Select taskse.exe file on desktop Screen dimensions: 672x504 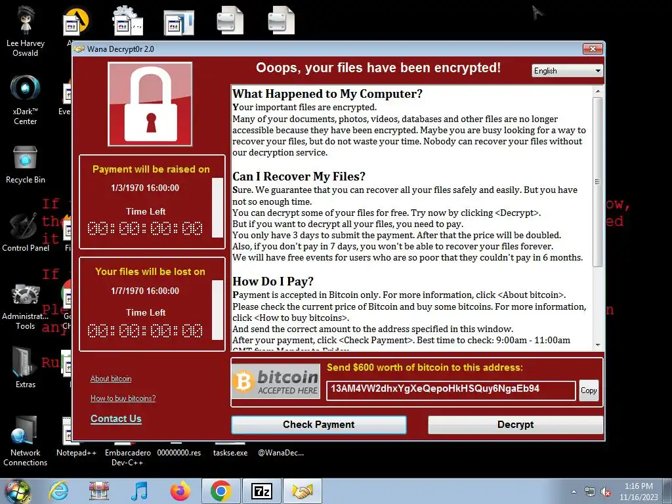coord(230,453)
